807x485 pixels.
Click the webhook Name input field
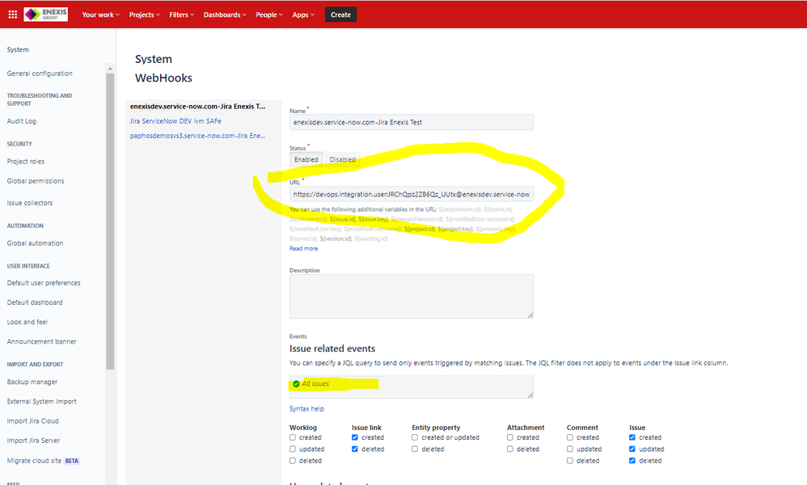tap(412, 122)
